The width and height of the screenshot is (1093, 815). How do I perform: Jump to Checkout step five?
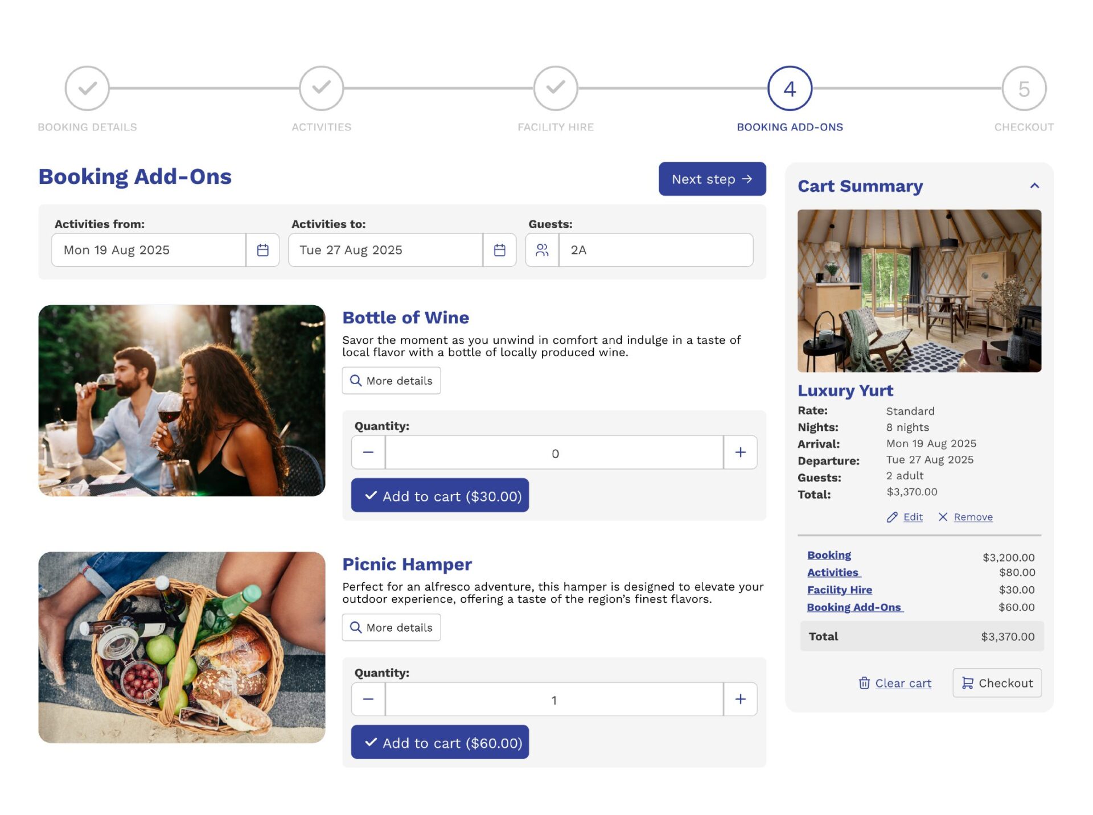pos(1024,89)
